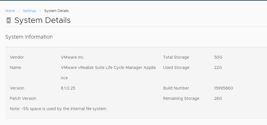Open the Home breadcrumb link
The height and width of the screenshot is (125, 267).
point(10,11)
